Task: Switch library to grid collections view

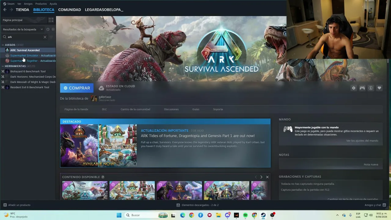Action: (51, 20)
